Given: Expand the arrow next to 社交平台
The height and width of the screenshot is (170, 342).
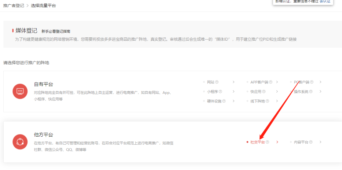Looking at the screenshot, I should click(277, 142).
